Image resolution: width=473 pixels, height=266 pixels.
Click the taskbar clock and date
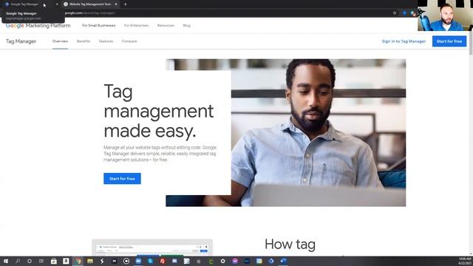pyautogui.click(x=465, y=261)
